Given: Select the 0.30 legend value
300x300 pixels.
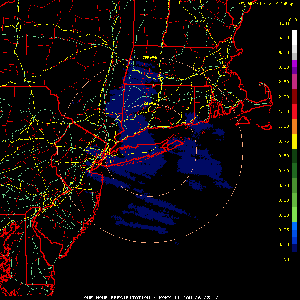Looking at the screenshot, I should pos(284,186).
